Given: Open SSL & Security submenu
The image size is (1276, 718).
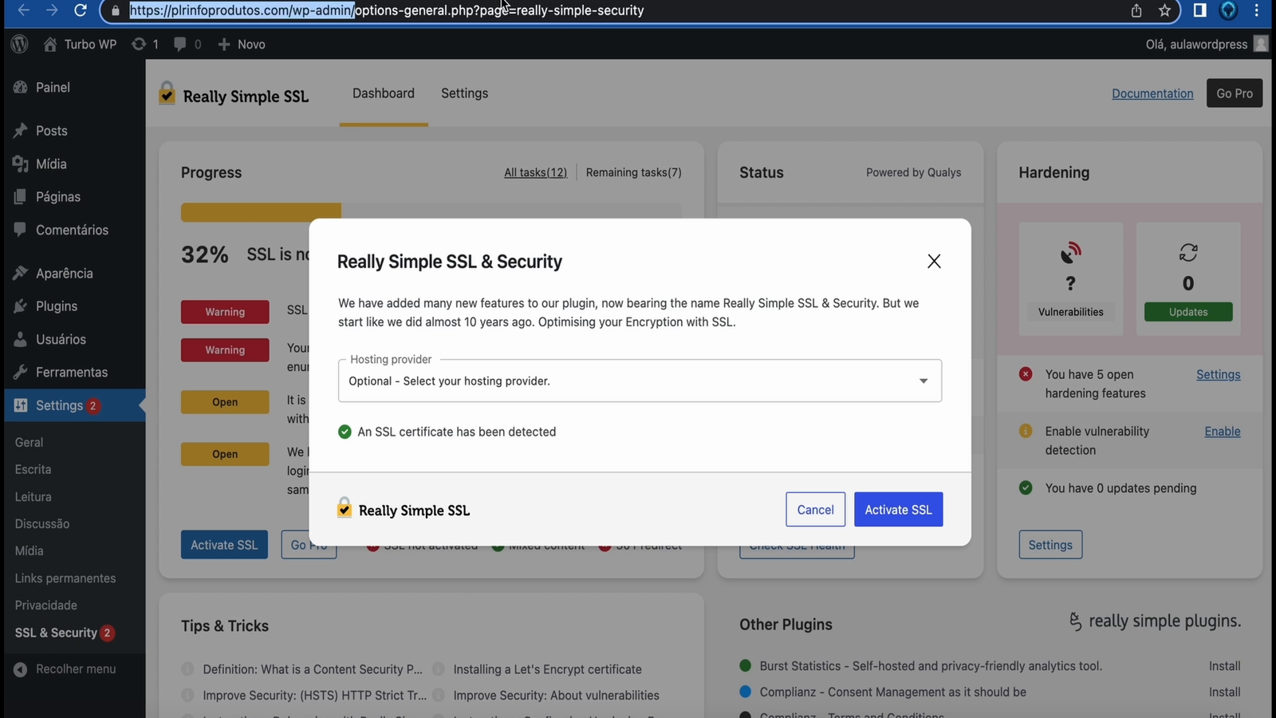Looking at the screenshot, I should tap(64, 633).
